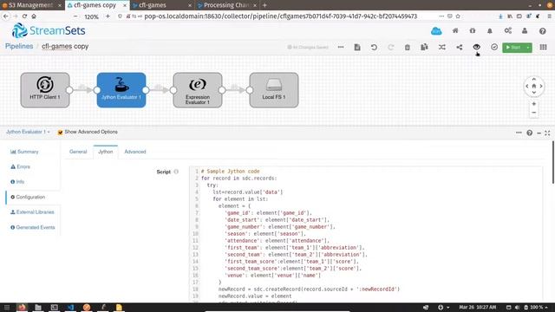The height and width of the screenshot is (312, 555).
Task: Open VS Code from the taskbar
Action: pos(70,307)
